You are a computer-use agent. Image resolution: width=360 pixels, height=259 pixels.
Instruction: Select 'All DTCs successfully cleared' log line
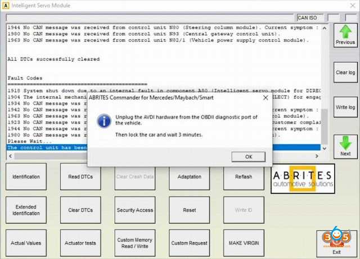tap(53, 59)
